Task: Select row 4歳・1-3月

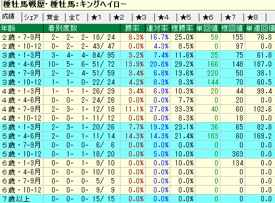Action: 137,91
